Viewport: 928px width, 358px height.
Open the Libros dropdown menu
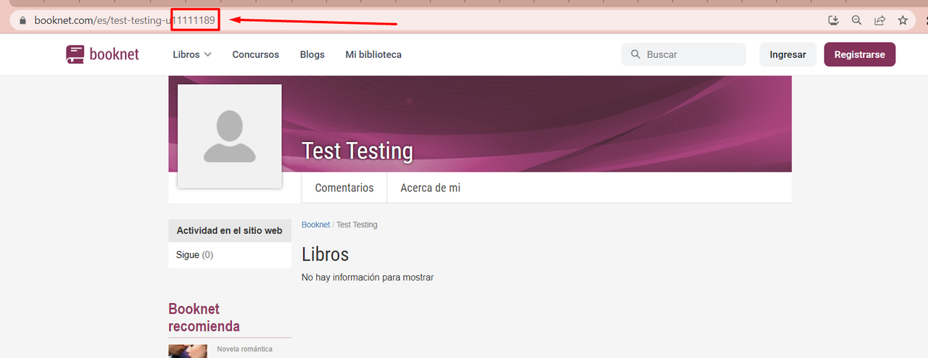click(x=192, y=54)
